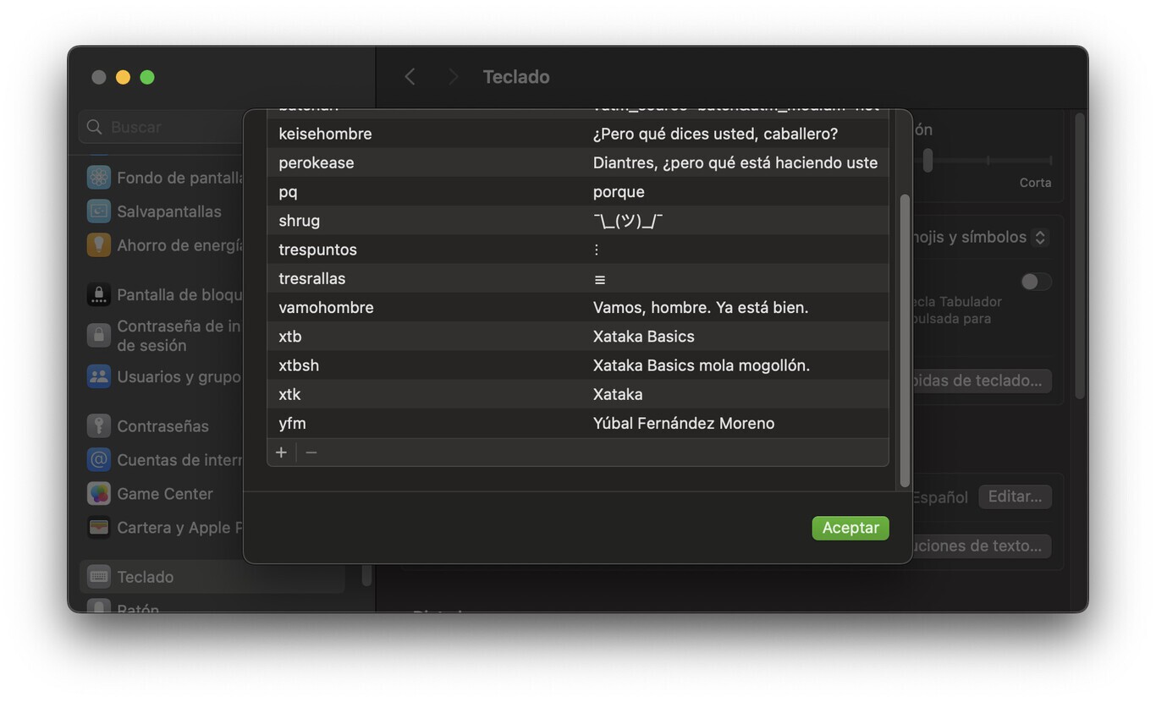Viewport: 1156px width, 702px height.
Task: Select the xtb shortcut cell
Action: pos(290,336)
